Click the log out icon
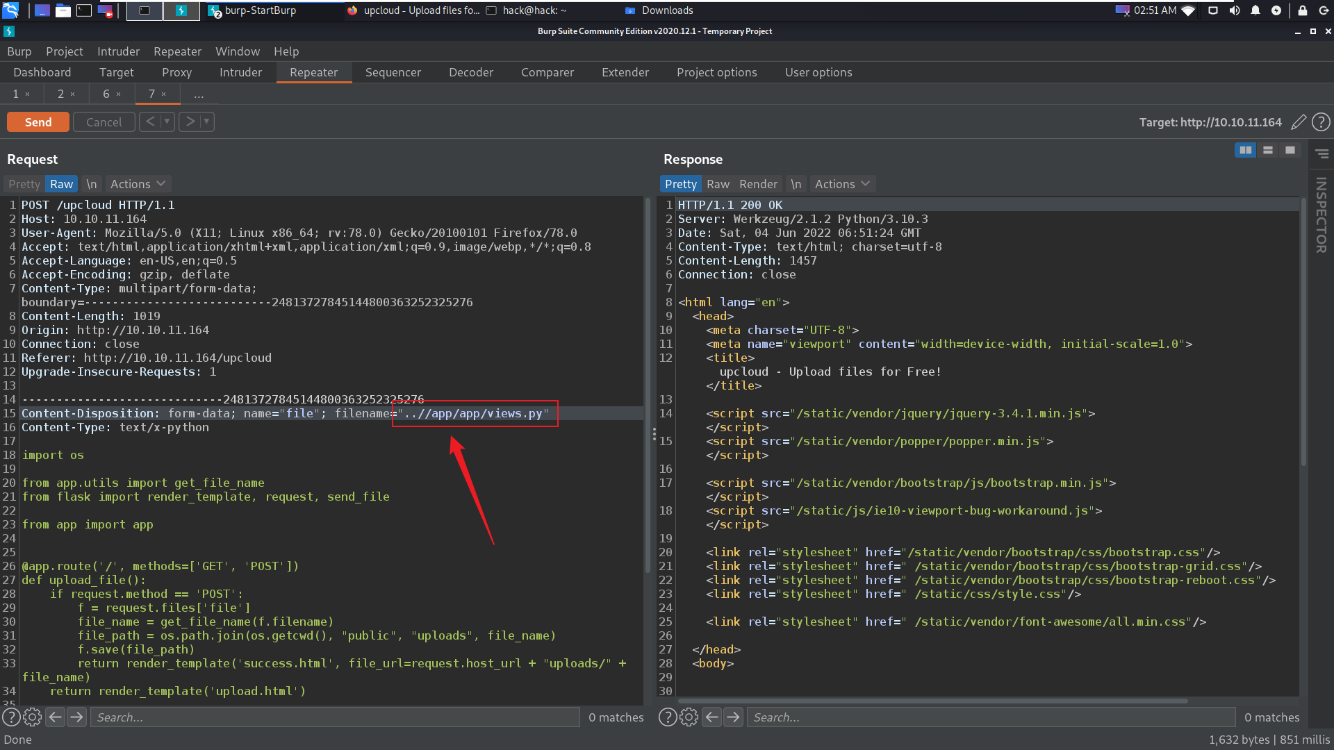 tap(1324, 10)
